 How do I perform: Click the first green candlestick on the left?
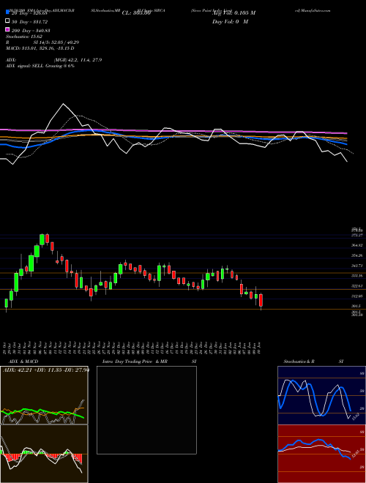[x=6, y=303]
